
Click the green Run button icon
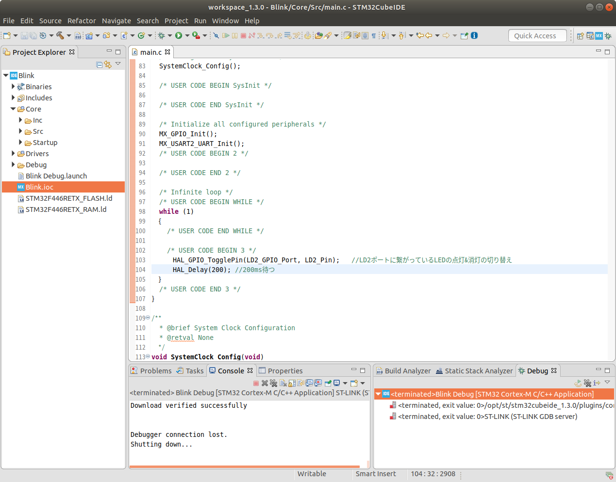tap(179, 35)
